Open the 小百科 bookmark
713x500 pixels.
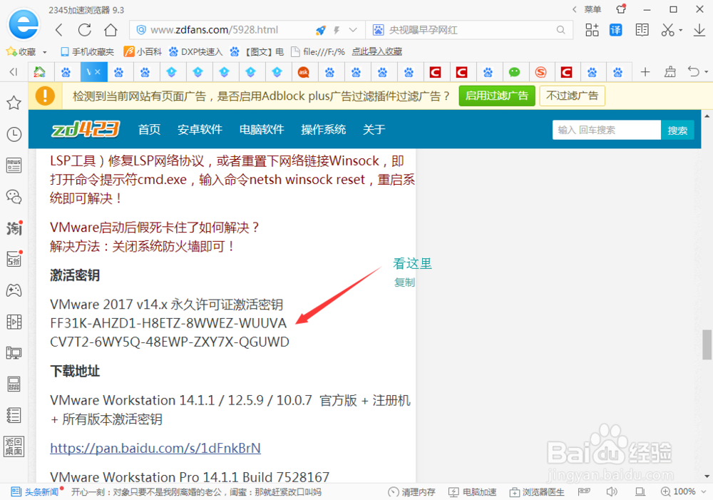(x=143, y=52)
